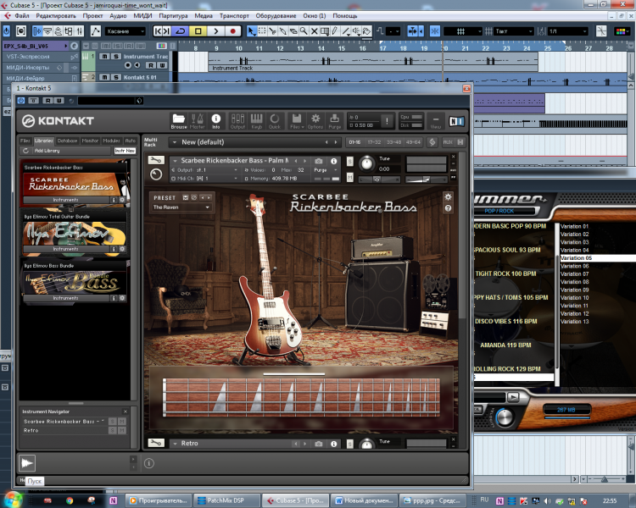Viewport: 636px width, 508px height.
Task: Click the Kontakt panic exclamation button
Action: (x=387, y=121)
